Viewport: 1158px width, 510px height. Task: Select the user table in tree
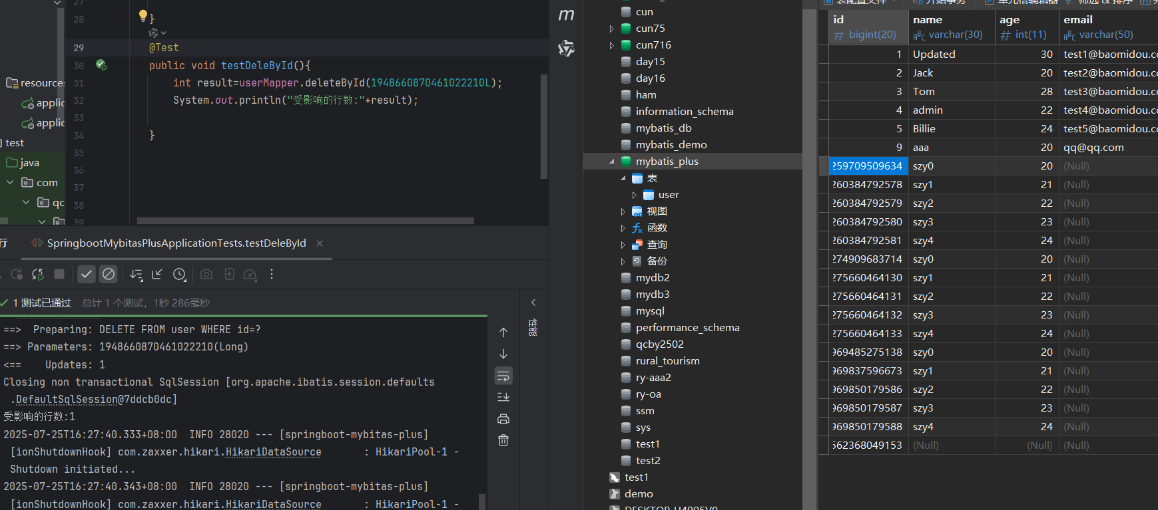click(x=669, y=195)
